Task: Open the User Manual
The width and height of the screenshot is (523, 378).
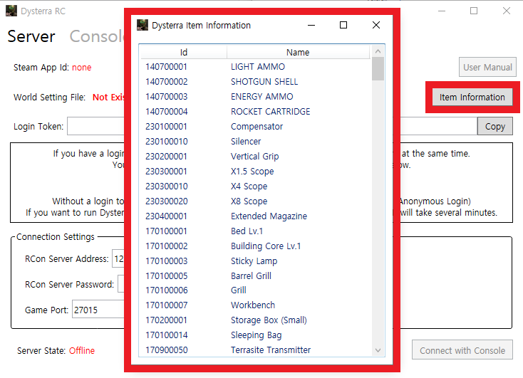Action: (487, 67)
